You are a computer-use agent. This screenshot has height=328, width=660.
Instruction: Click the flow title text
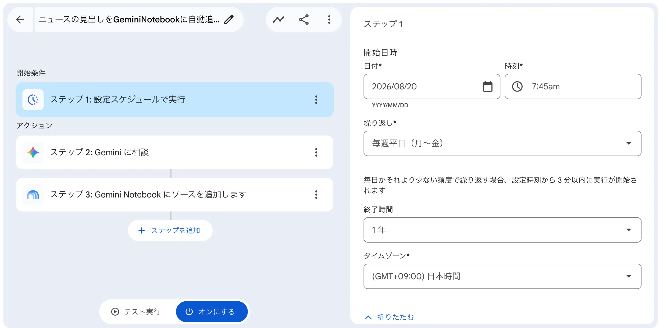coord(129,20)
